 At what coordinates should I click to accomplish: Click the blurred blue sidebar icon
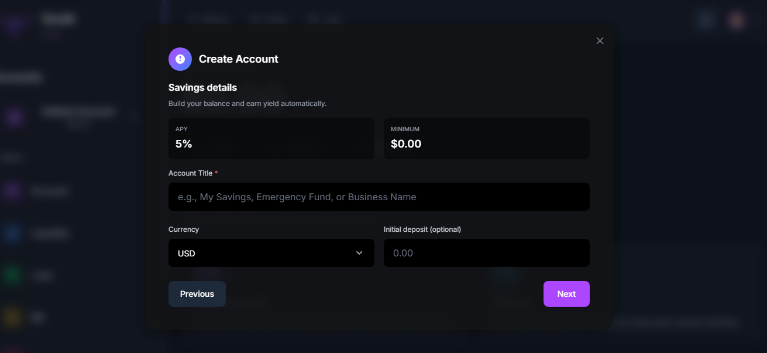click(x=13, y=233)
